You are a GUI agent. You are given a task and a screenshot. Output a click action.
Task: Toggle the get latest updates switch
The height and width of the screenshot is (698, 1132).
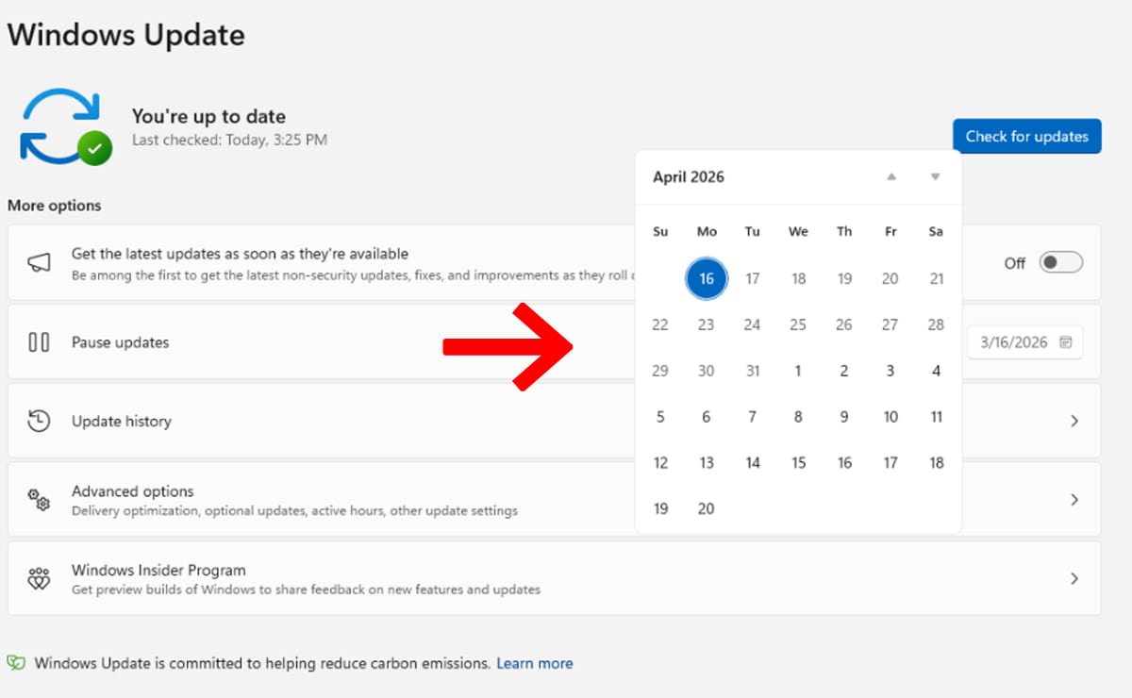tap(1060, 263)
